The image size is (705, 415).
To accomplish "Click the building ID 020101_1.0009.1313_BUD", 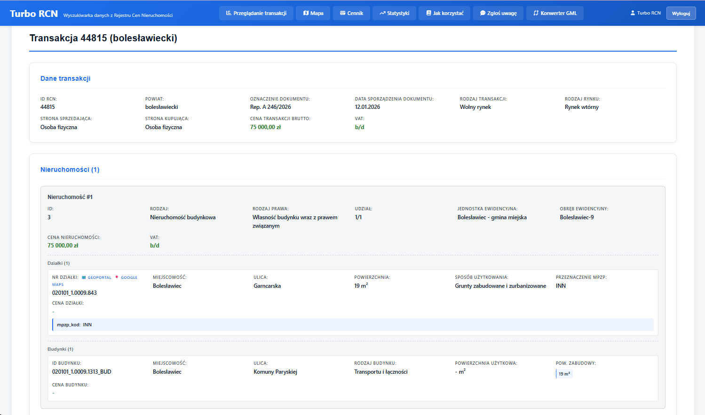I will tap(81, 372).
